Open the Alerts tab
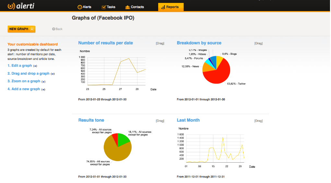This screenshot has width=331, height=183. click(84, 7)
